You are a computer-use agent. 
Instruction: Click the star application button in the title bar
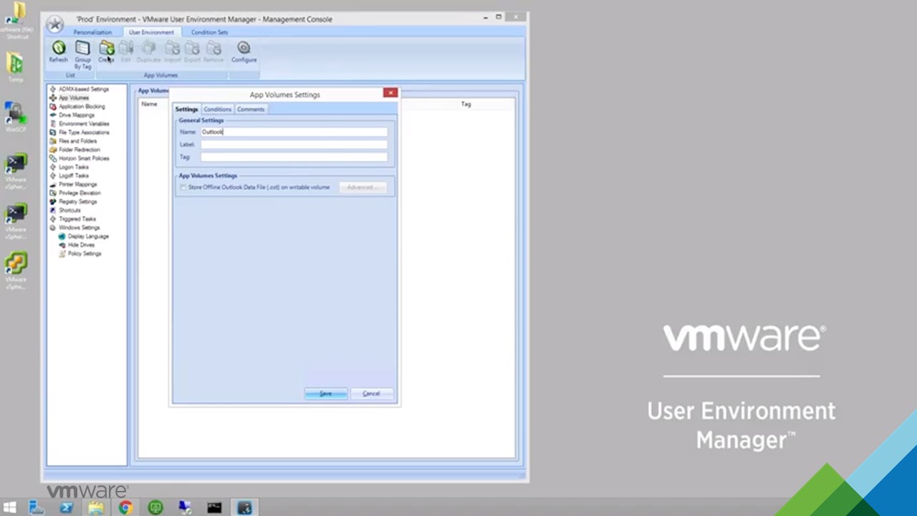click(54, 24)
